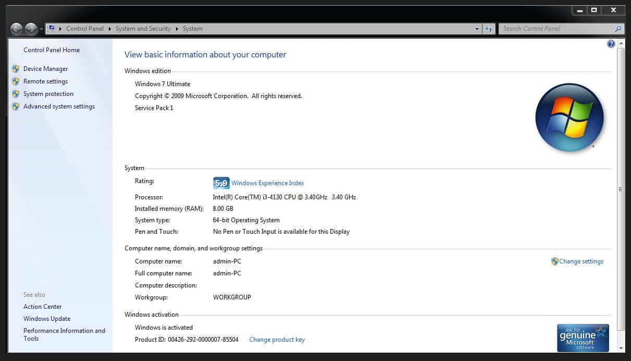Image resolution: width=631 pixels, height=361 pixels.
Task: Click Change settings for computer name
Action: (581, 261)
